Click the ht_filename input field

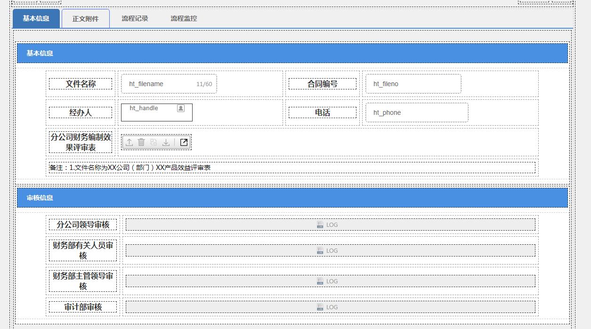[169, 84]
